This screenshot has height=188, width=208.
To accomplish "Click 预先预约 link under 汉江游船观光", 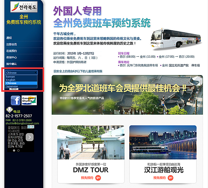I will click(x=159, y=178).
